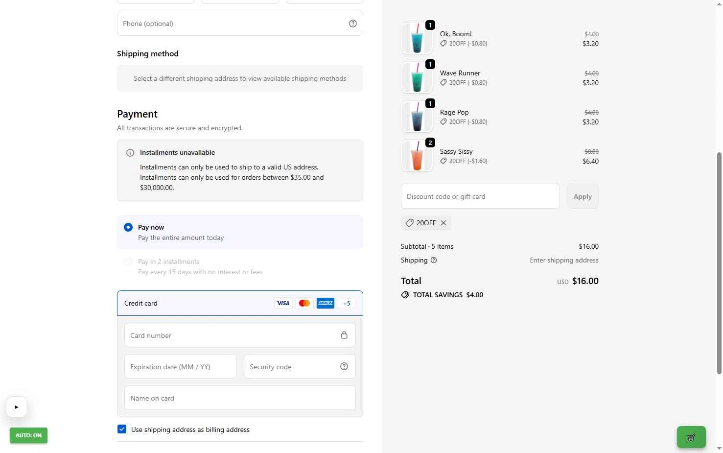Click the scrollbar down arrow
Image resolution: width=723 pixels, height=453 pixels.
pos(719,448)
